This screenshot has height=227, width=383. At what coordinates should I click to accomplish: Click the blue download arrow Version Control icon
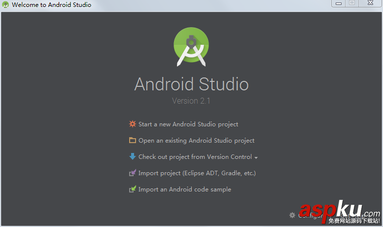point(133,156)
